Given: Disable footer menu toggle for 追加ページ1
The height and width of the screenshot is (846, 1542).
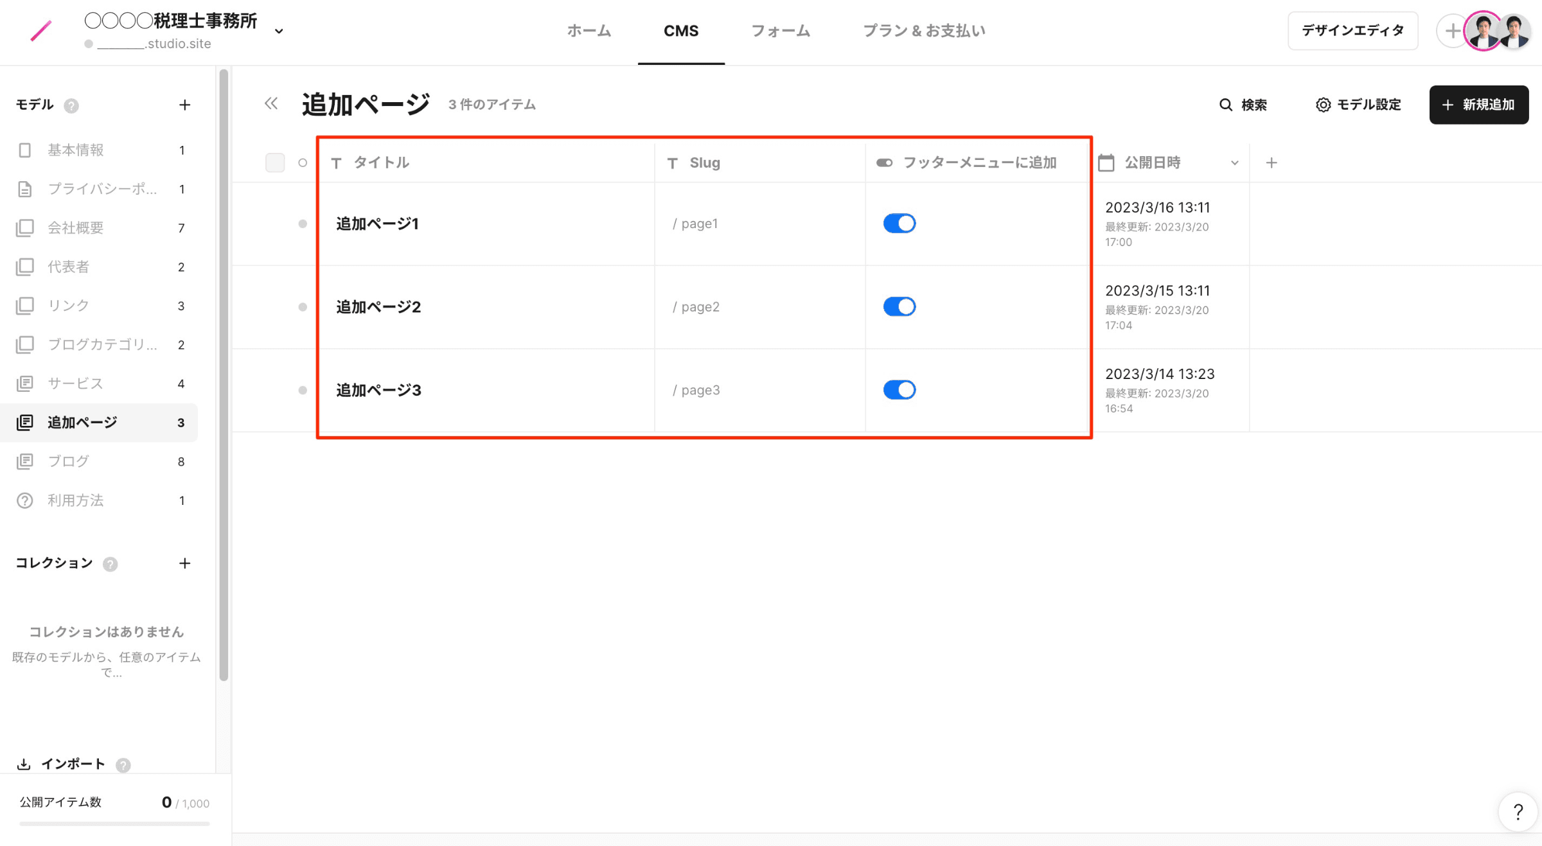Looking at the screenshot, I should (899, 224).
